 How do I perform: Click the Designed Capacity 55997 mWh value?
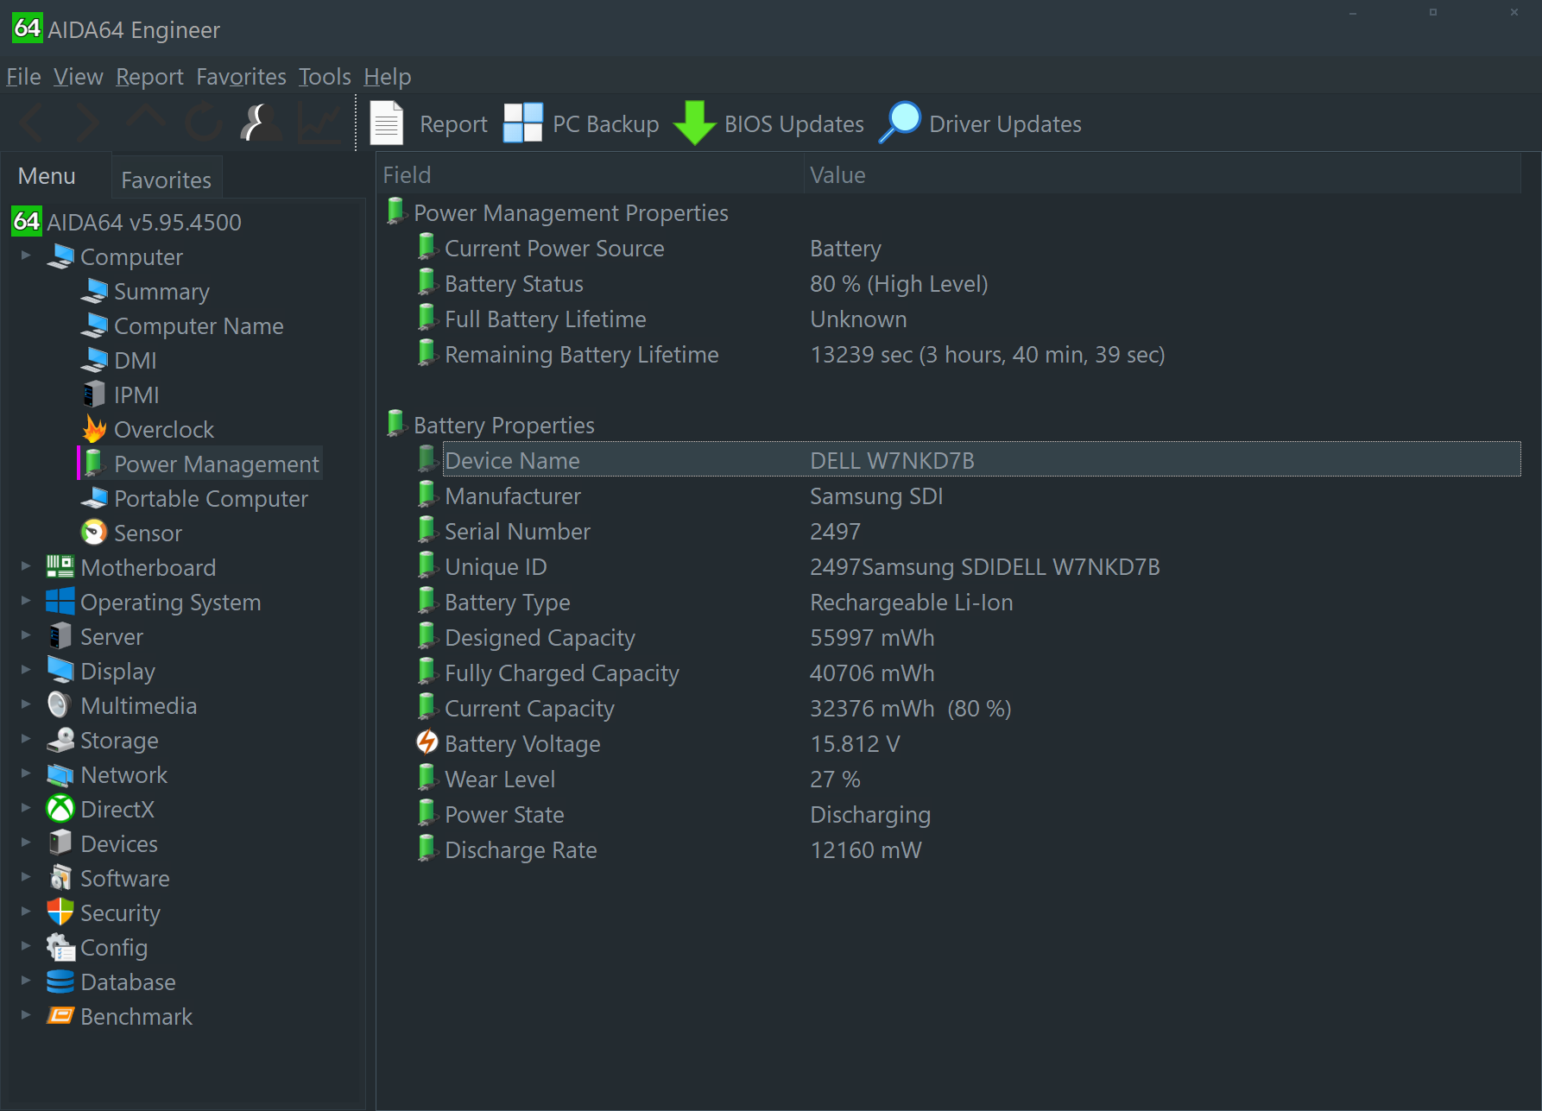(x=872, y=637)
